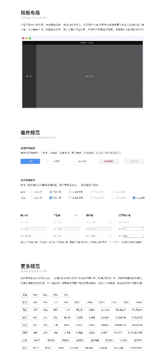Click the blue-focused number field under 数字输入框
The image size is (165, 364).
click(133, 229)
